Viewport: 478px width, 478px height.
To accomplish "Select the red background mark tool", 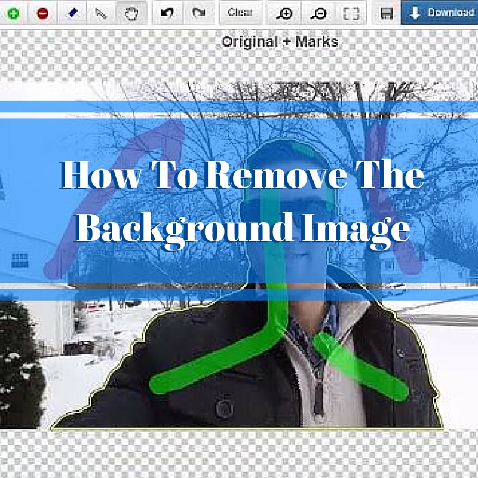I will pos(42,13).
